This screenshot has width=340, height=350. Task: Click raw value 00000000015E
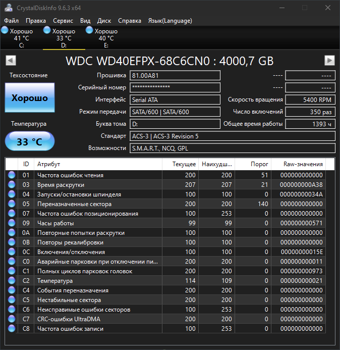pos(302,252)
